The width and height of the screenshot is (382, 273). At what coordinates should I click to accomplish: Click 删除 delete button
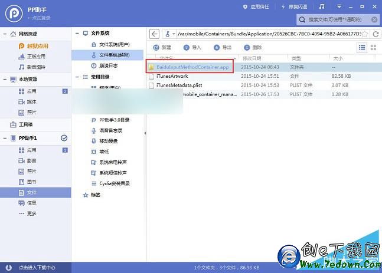click(253, 47)
